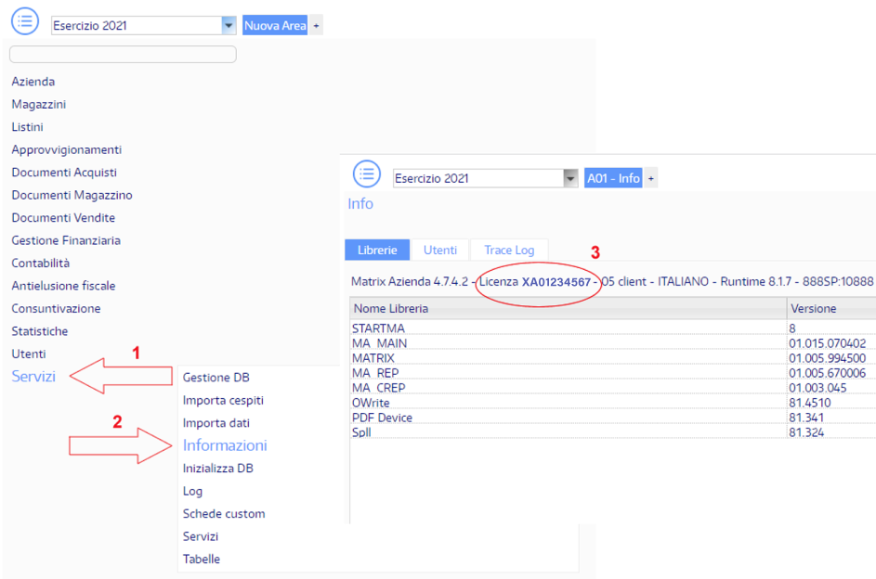The height and width of the screenshot is (579, 876).
Task: Select Importa cespiti menu entry
Action: pyautogui.click(x=223, y=400)
